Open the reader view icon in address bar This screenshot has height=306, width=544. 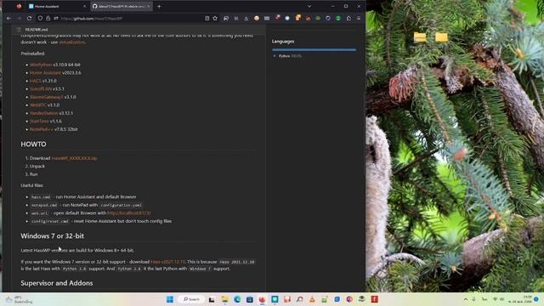click(207, 19)
